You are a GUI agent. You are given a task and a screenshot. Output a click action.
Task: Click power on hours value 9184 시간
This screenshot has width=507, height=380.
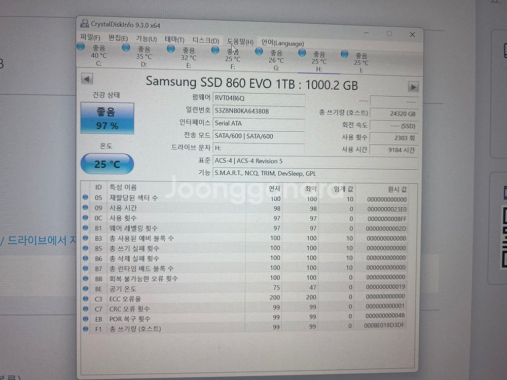click(x=394, y=150)
